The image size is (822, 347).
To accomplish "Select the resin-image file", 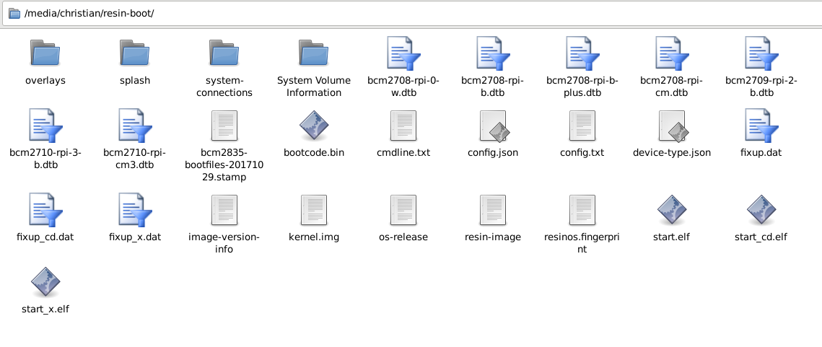I will [x=493, y=218].
